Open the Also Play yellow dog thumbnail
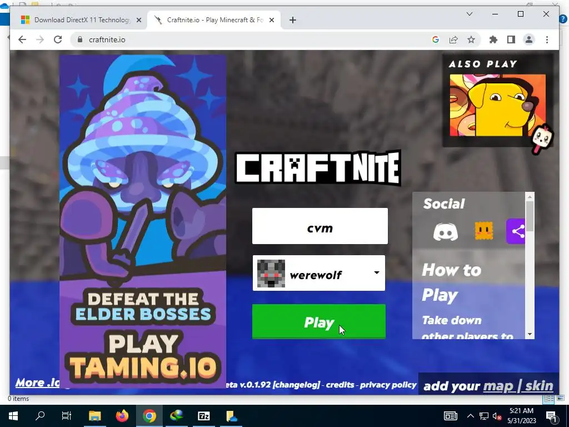The height and width of the screenshot is (427, 569). click(497, 105)
